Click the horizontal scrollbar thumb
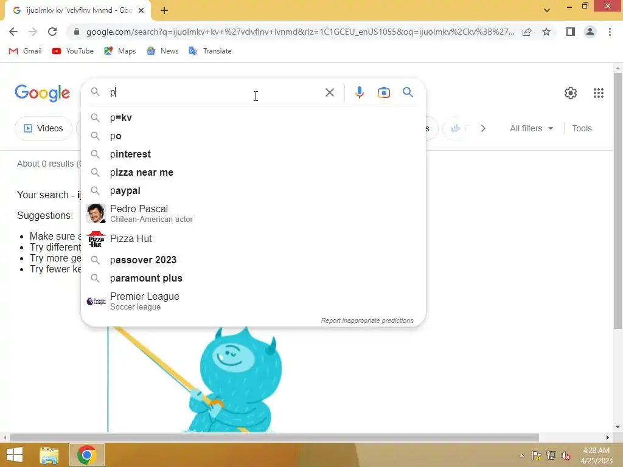 (274, 438)
